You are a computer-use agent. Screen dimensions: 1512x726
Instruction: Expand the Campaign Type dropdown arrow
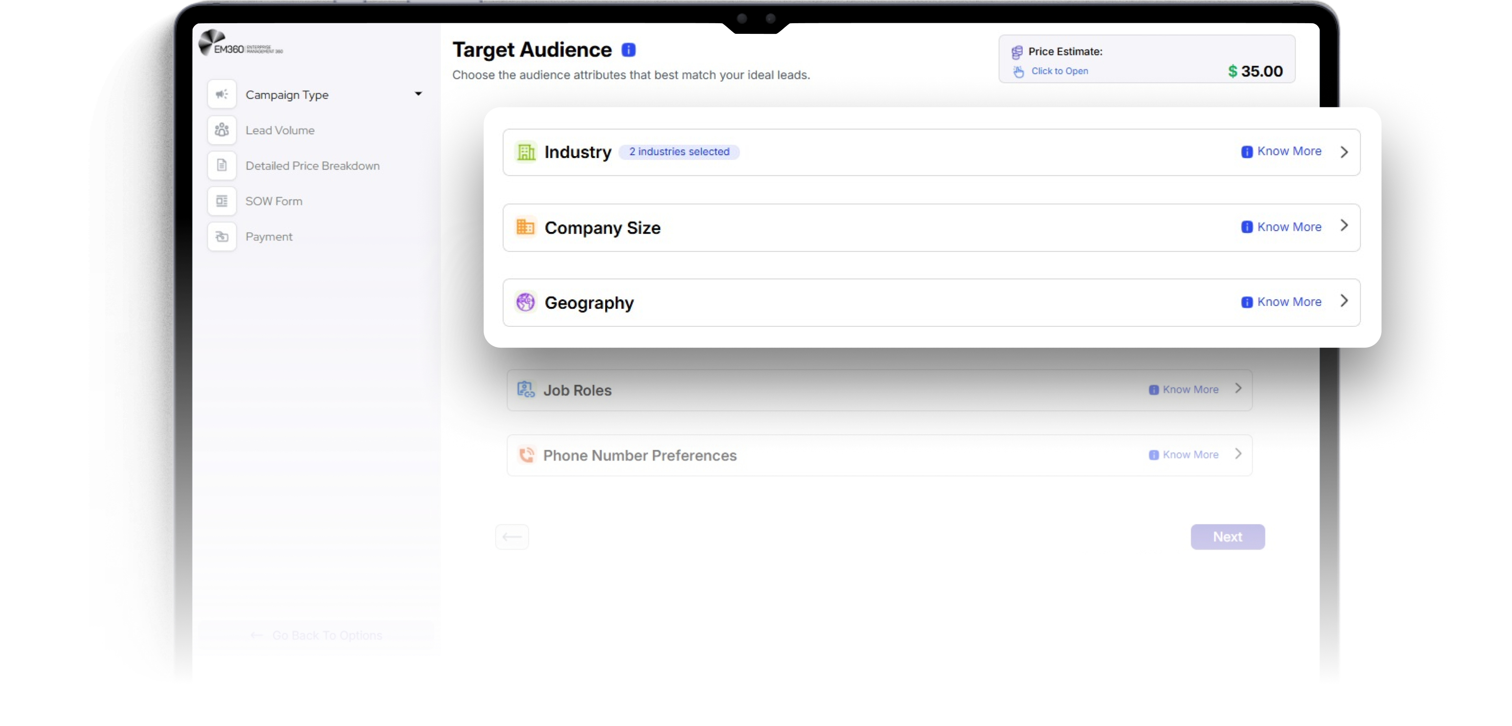(418, 94)
